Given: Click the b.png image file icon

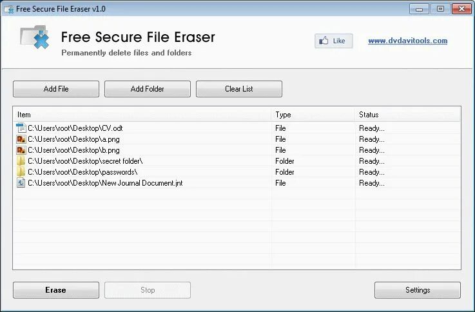Looking at the screenshot, I should 21,150.
